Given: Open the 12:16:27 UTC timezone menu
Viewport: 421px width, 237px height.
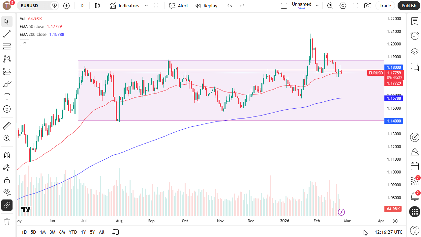Looking at the screenshot, I should [x=389, y=232].
